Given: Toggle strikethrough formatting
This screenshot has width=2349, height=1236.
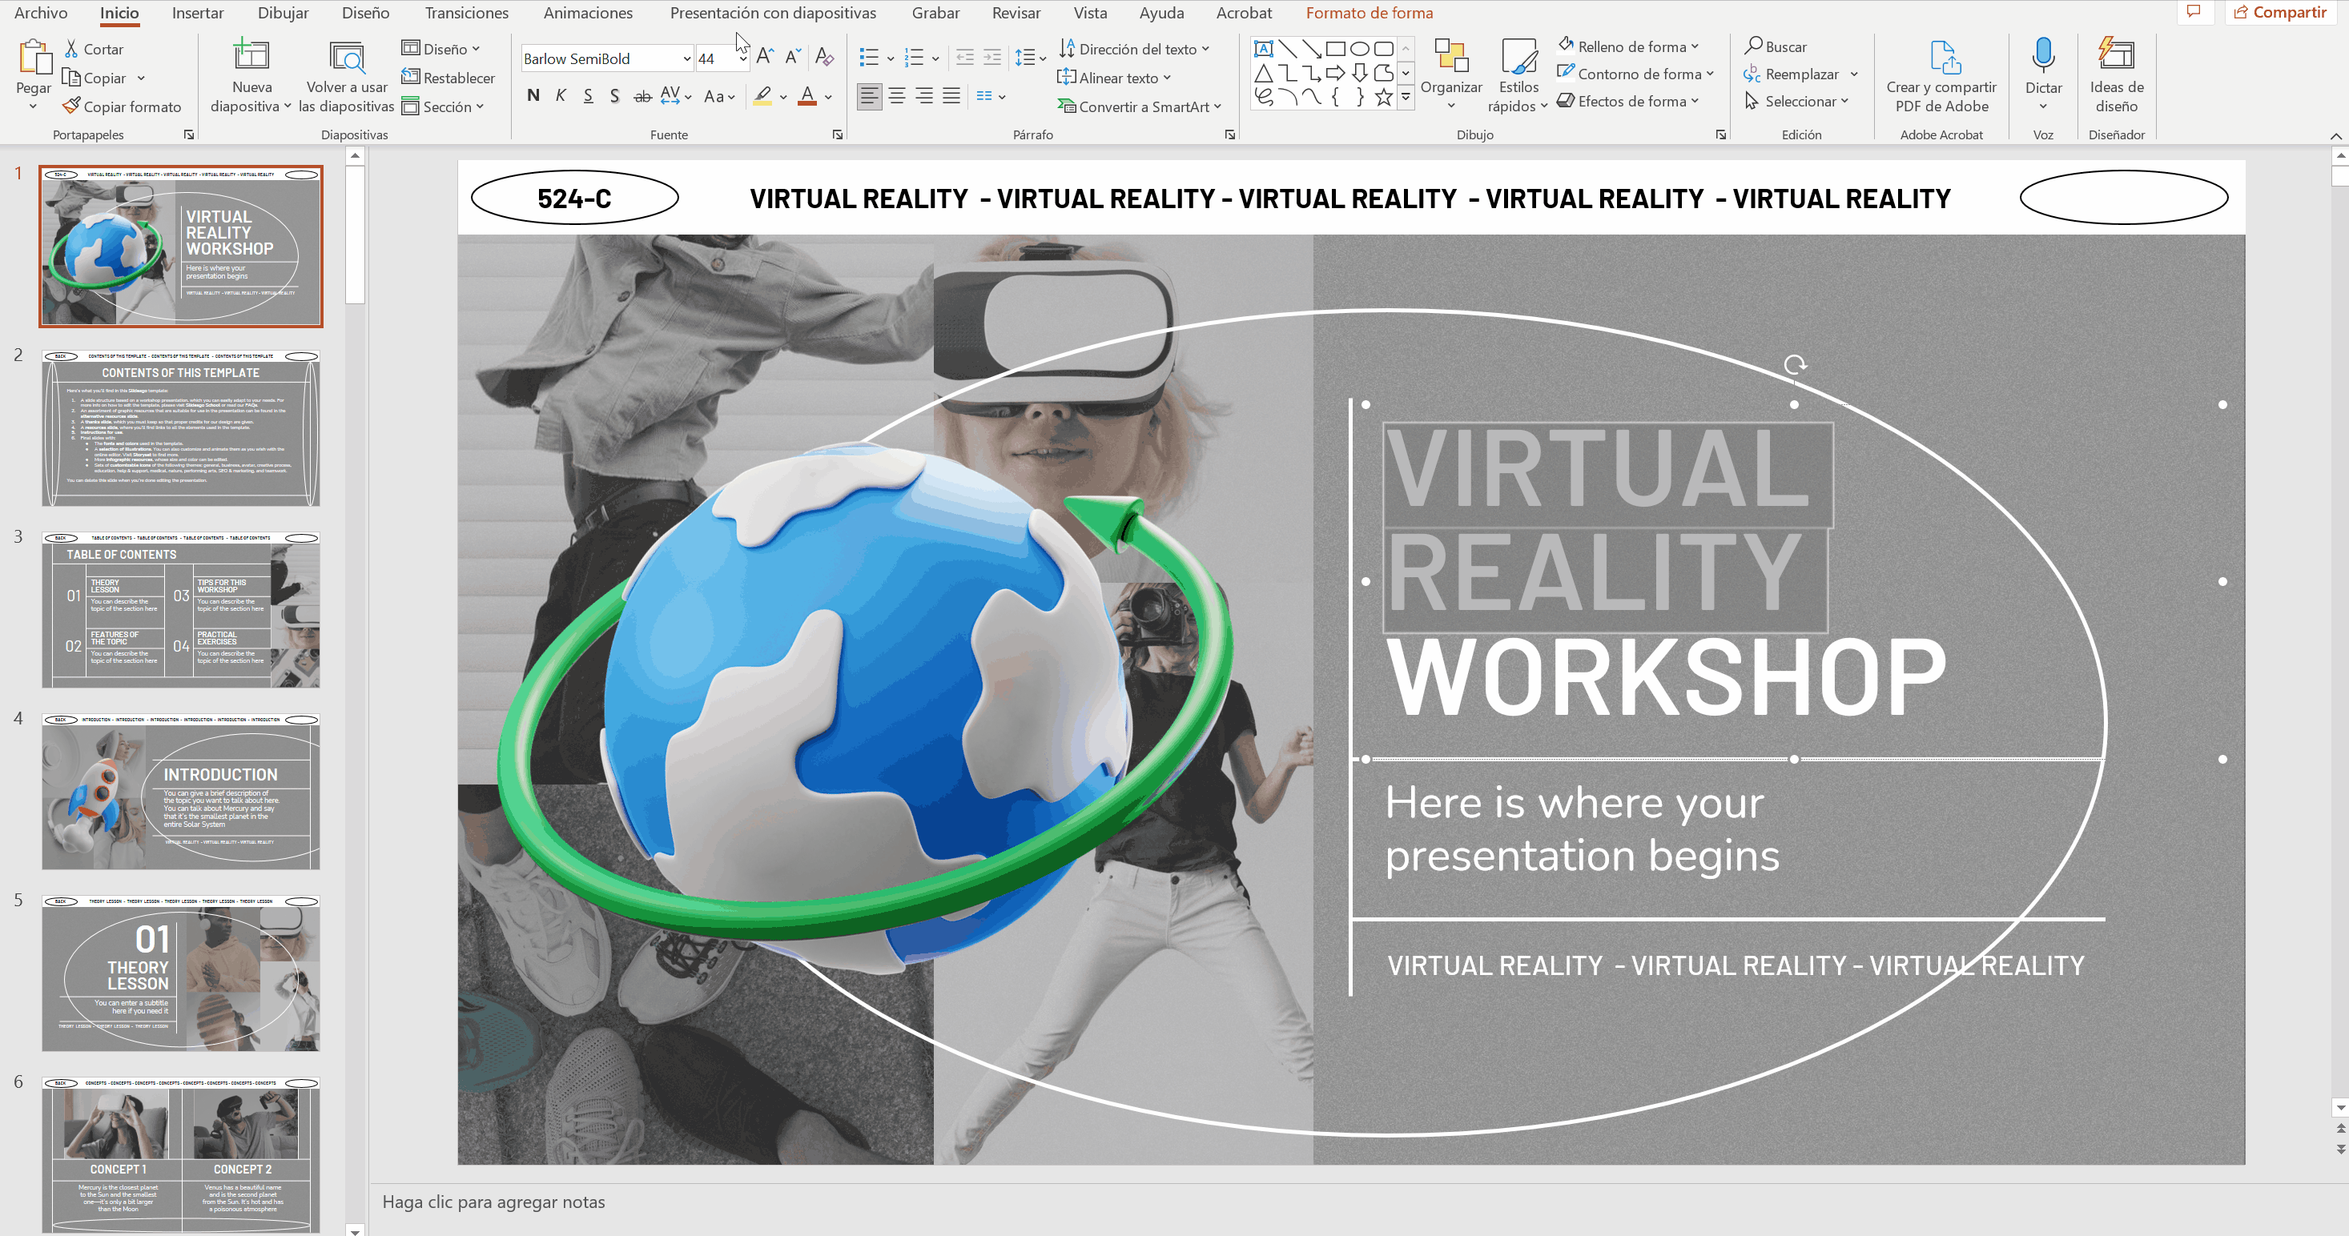Looking at the screenshot, I should (x=642, y=96).
